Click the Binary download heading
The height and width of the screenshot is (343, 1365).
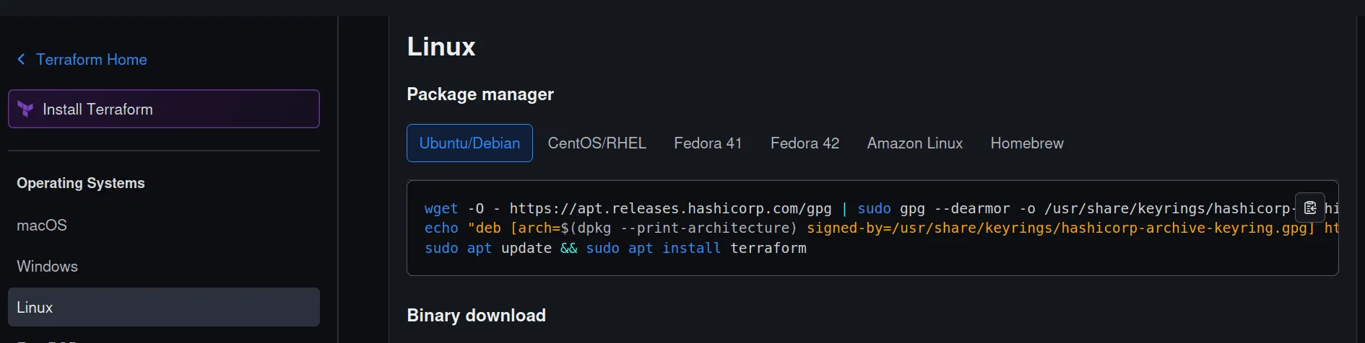coord(476,315)
